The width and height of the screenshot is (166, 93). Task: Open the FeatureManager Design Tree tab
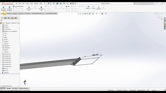[x=2, y=18]
